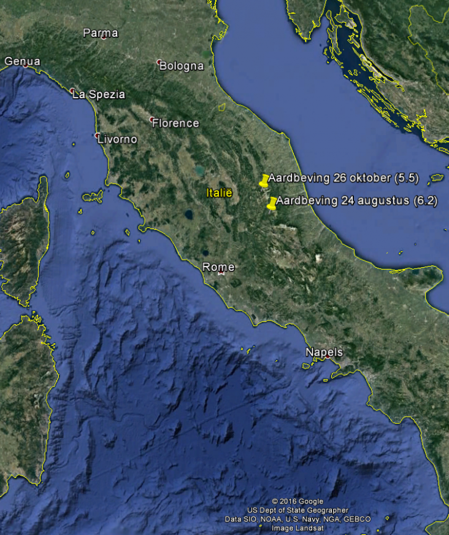The image size is (449, 535).
Task: Click the Bologna city marker dot
Action: pos(159,62)
